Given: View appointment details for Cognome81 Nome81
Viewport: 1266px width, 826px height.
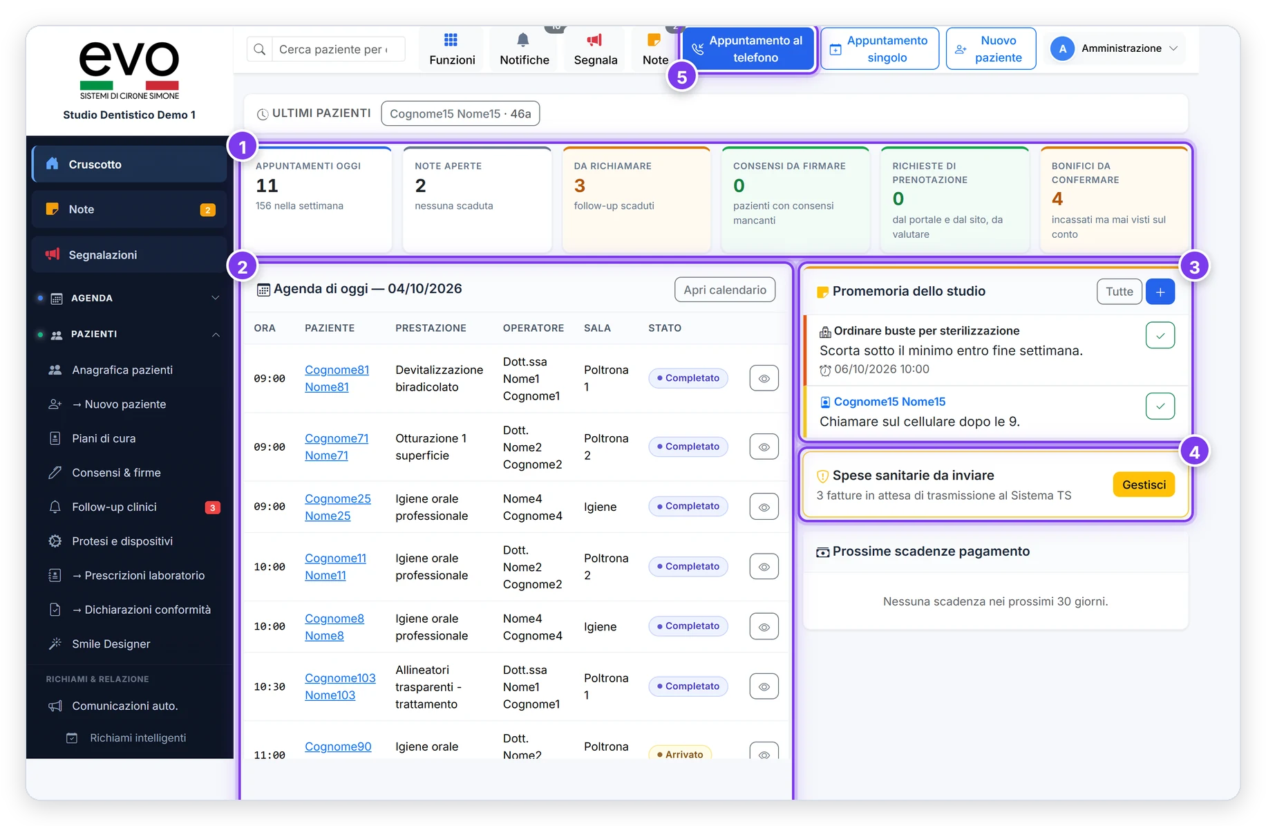Looking at the screenshot, I should (x=764, y=378).
